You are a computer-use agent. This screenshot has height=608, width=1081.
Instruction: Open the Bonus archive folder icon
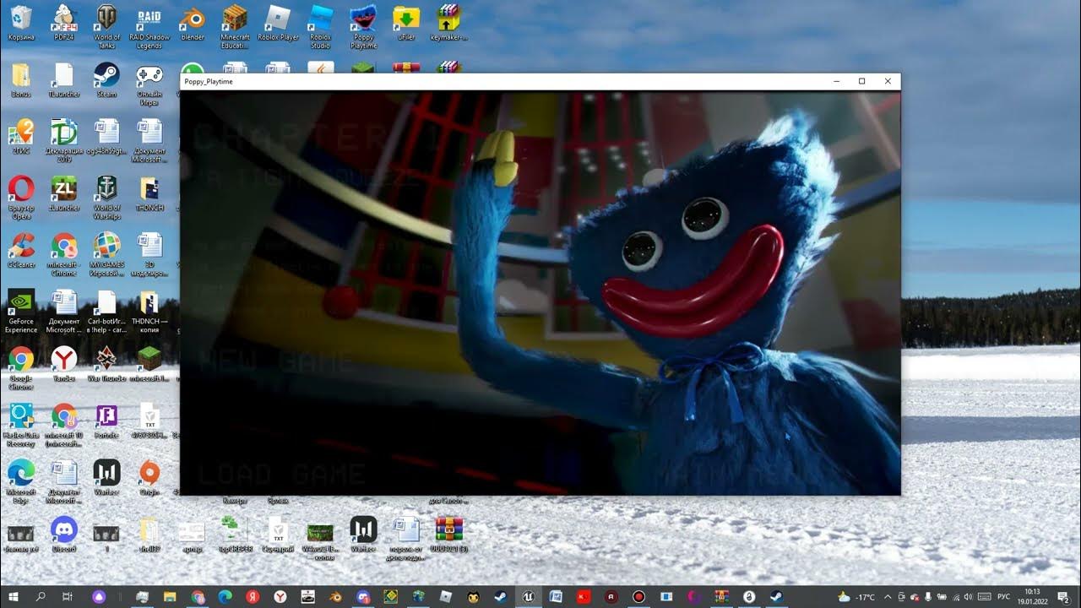(x=21, y=80)
